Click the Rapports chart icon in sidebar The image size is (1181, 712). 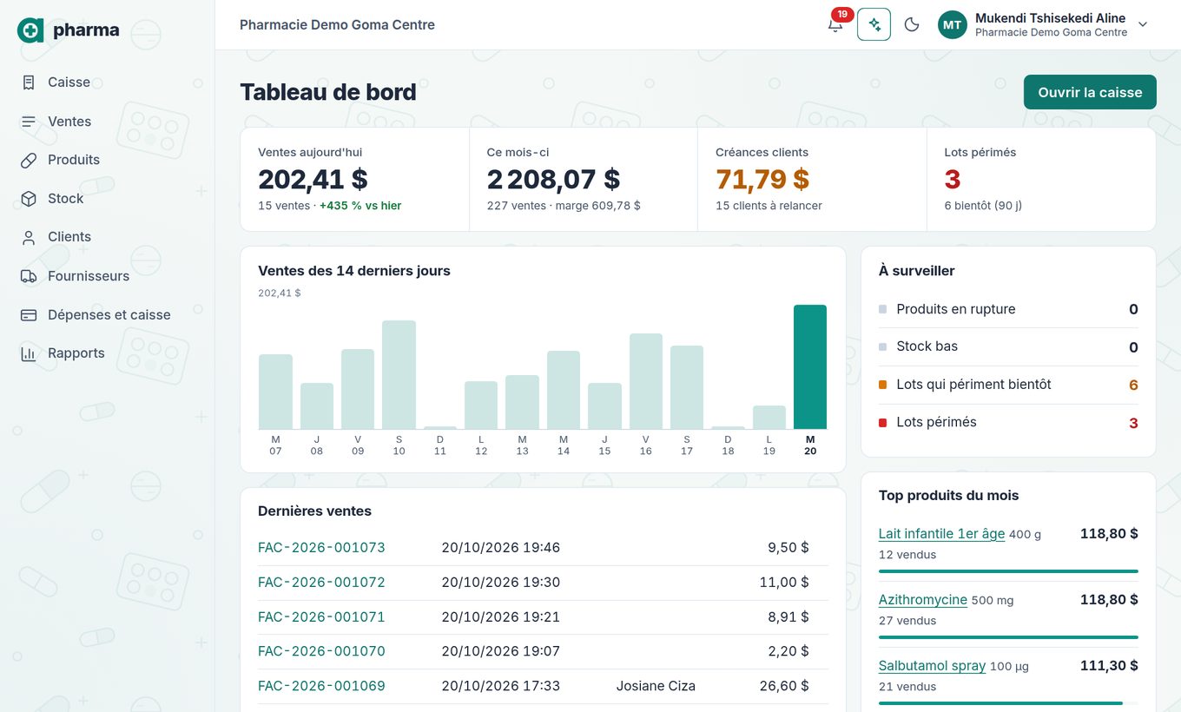(x=29, y=353)
